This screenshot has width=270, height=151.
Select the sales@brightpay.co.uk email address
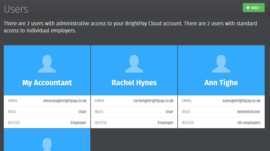(x=241, y=101)
